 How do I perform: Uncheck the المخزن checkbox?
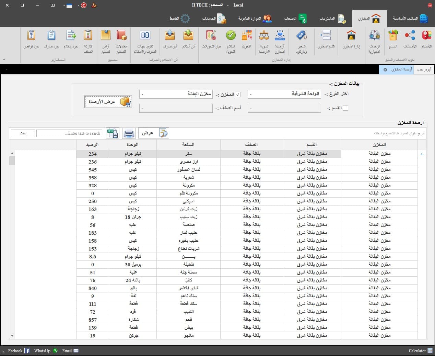click(x=238, y=94)
